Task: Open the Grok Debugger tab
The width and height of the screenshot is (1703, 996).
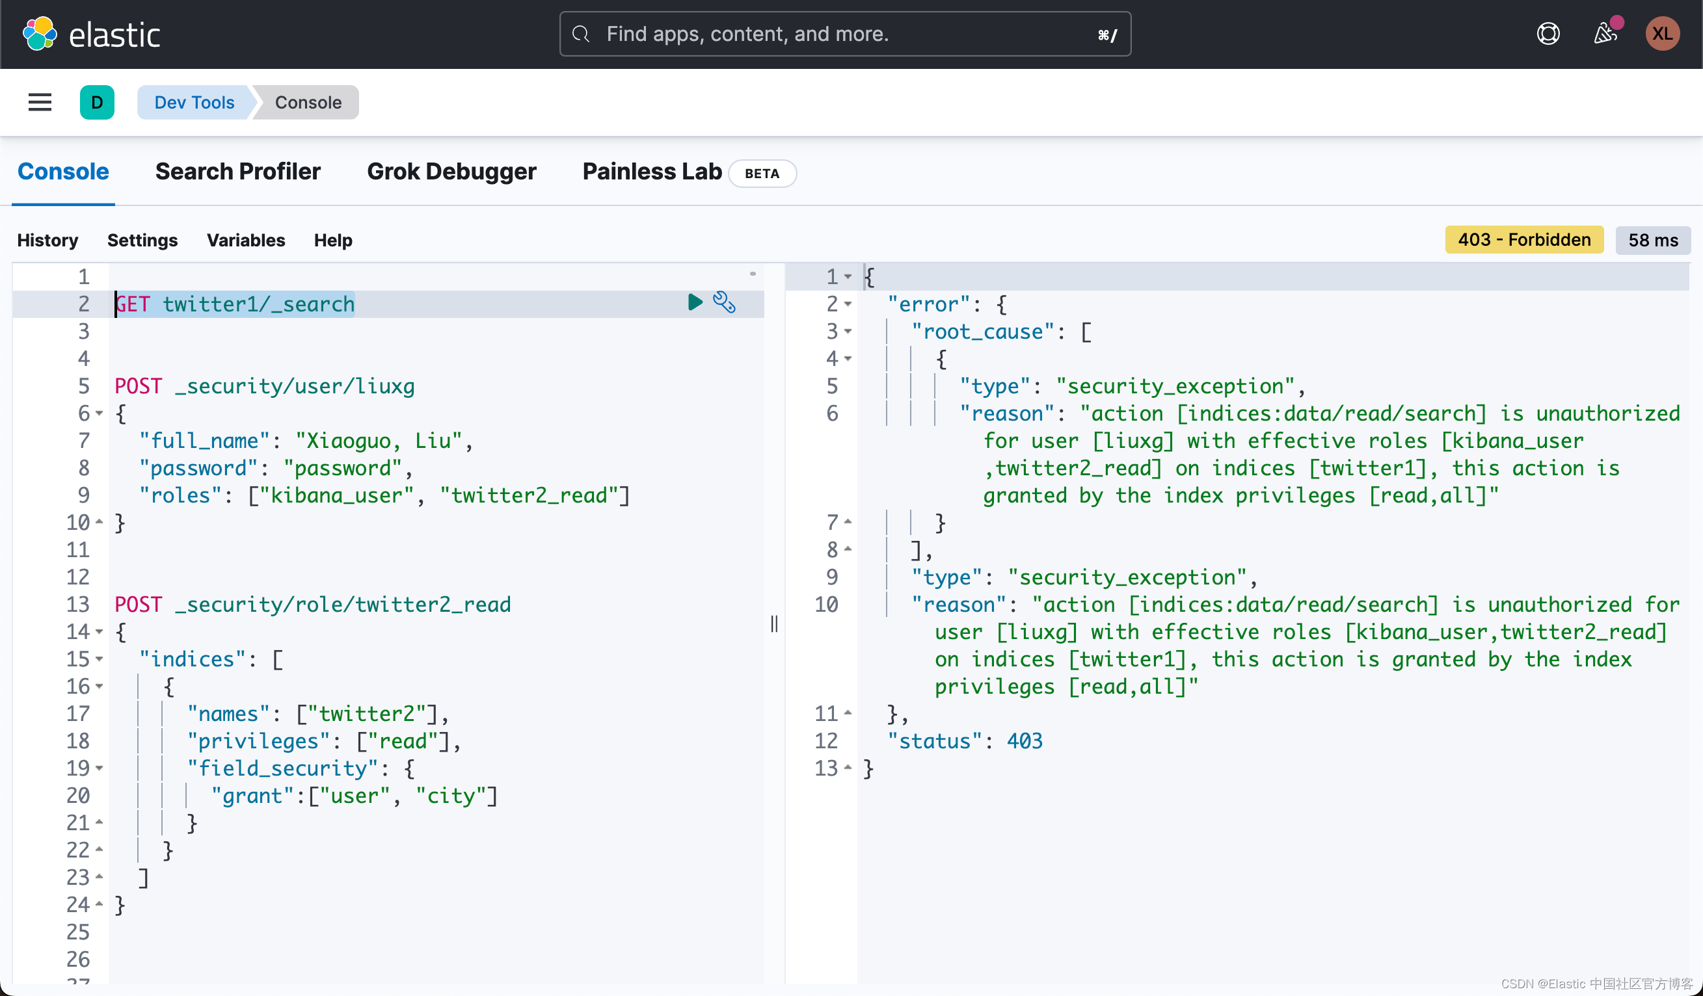Action: [x=451, y=172]
